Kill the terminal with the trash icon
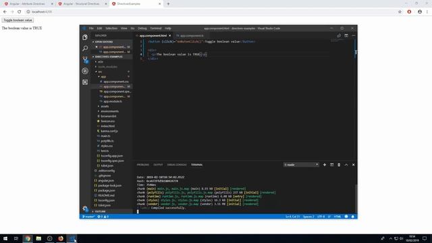This screenshot has height=243, width=432. click(x=339, y=165)
